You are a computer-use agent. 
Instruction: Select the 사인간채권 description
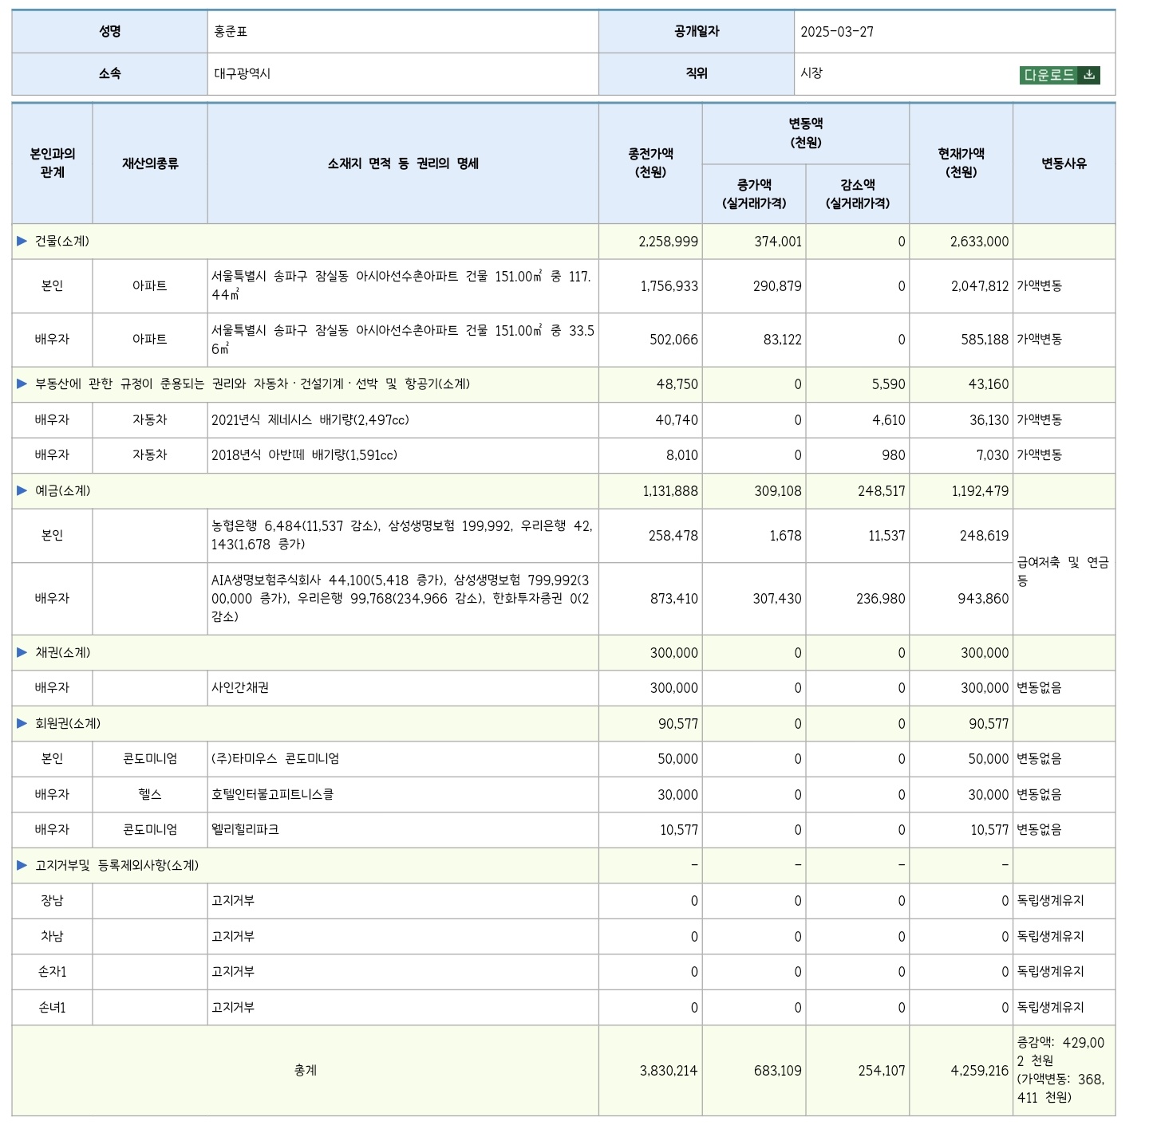click(240, 687)
